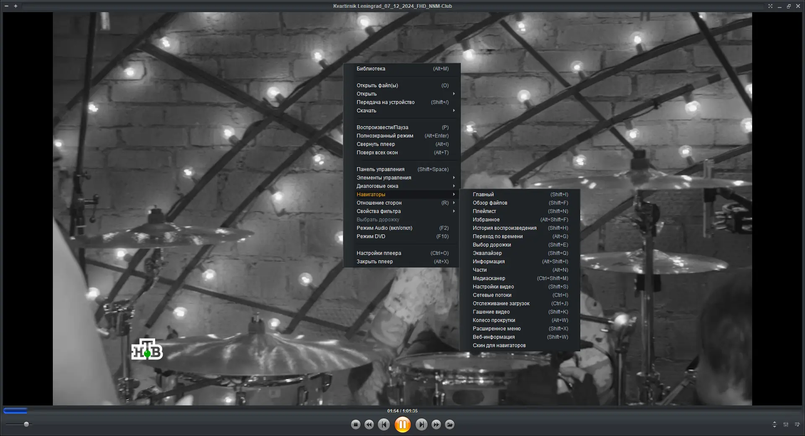Stop playback with the stop button
Image resolution: width=805 pixels, height=436 pixels.
pyautogui.click(x=356, y=425)
